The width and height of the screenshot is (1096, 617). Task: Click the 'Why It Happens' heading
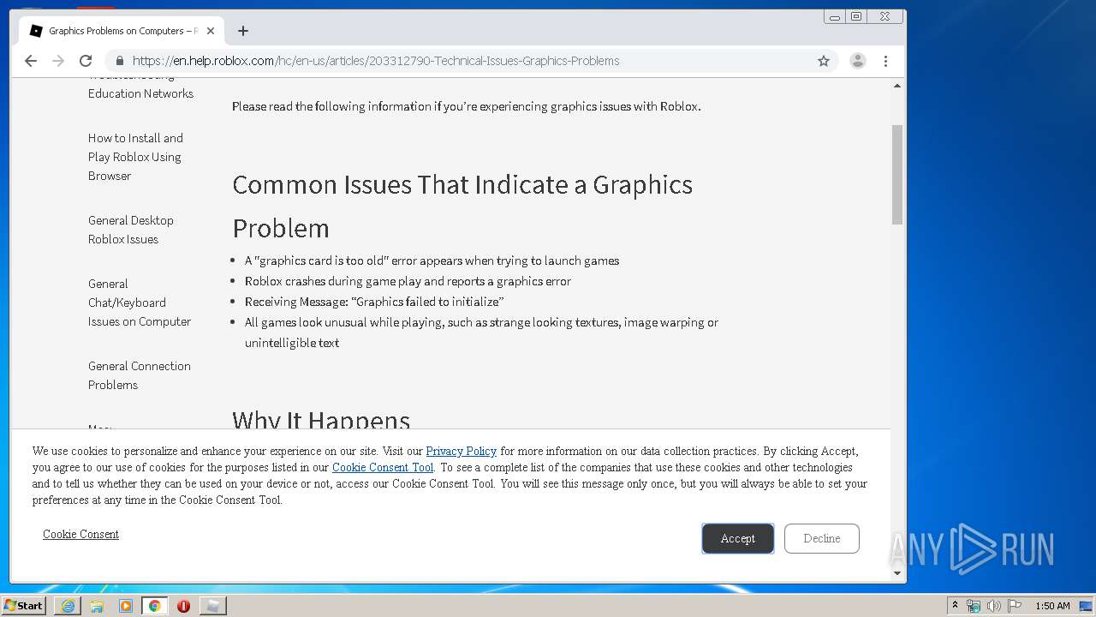coord(321,419)
